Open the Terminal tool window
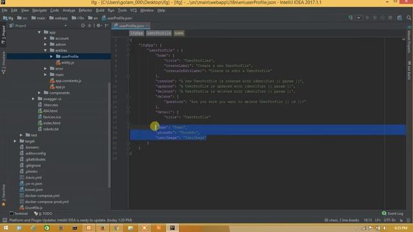The image size is (413, 232). coord(19,213)
